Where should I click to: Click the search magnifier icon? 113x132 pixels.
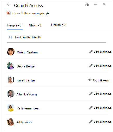(x=11, y=37)
